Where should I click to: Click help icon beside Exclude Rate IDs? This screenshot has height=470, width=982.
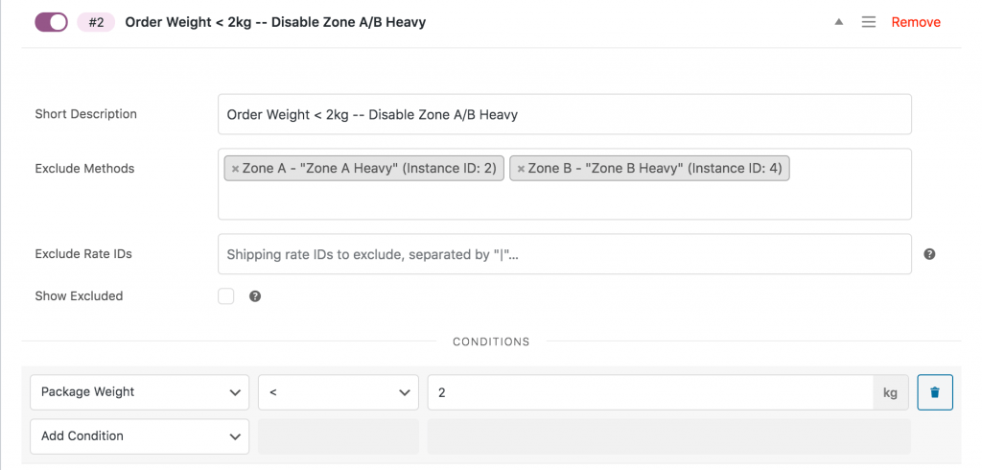[x=929, y=254]
